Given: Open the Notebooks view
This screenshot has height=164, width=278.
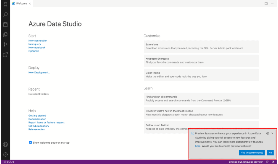Looking at the screenshot, I should tap(6, 25).
